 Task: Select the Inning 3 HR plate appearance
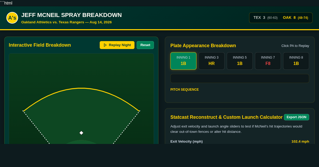[212, 61]
